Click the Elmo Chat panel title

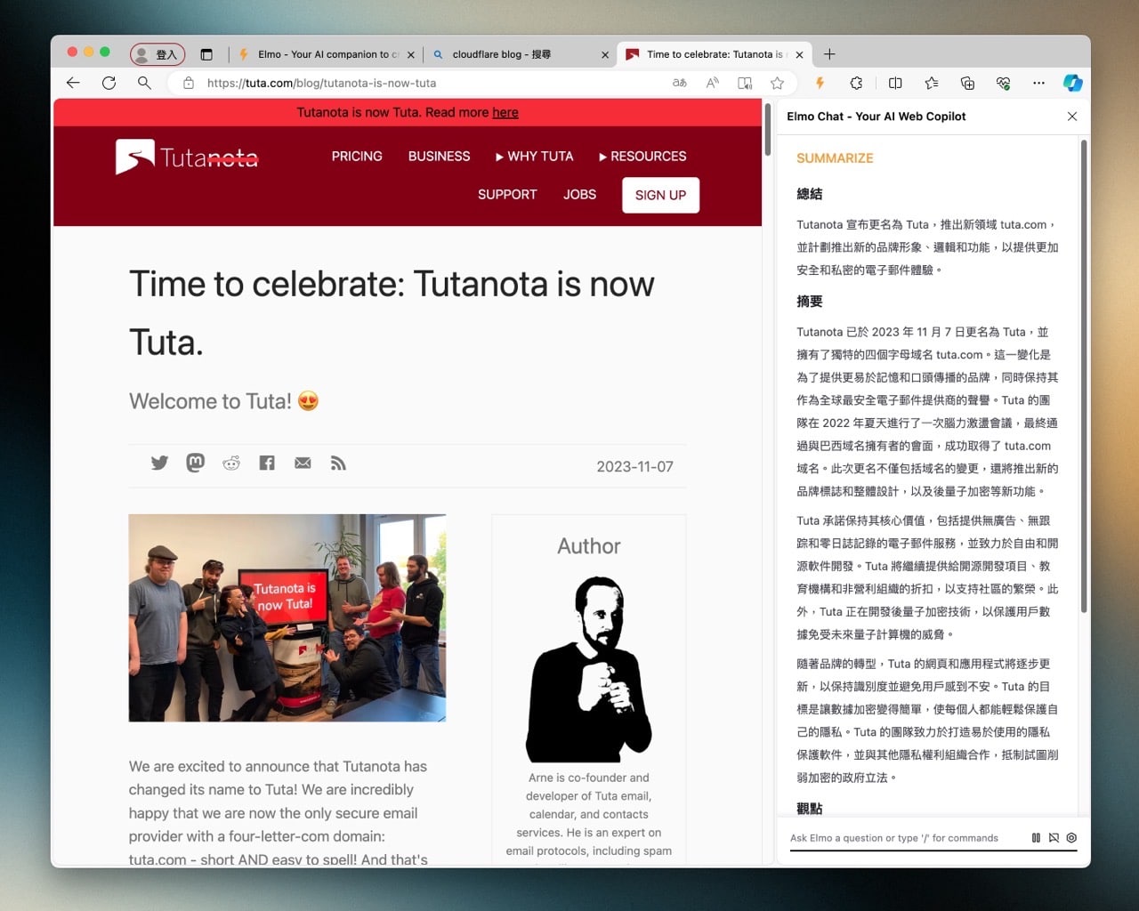coord(876,117)
